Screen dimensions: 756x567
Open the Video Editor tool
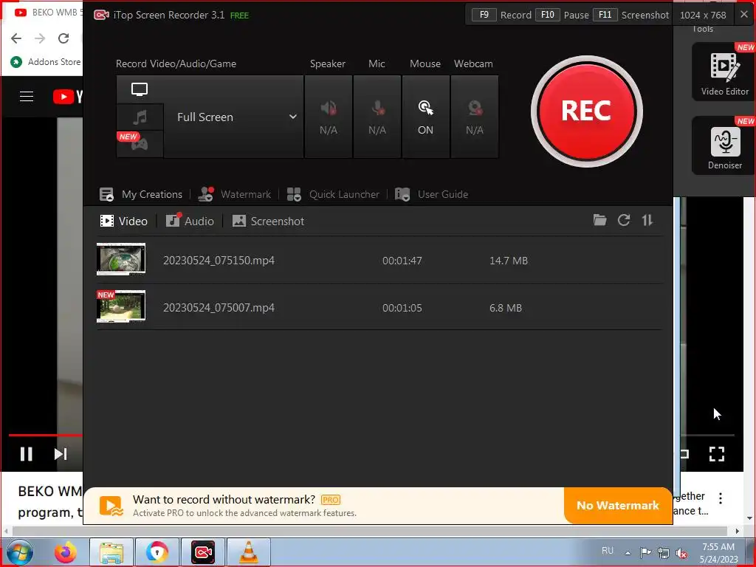pyautogui.click(x=725, y=72)
